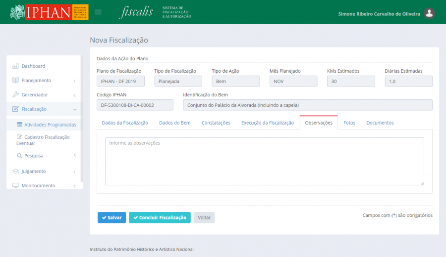Go to the Constatações tab
The image size is (446, 257).
pos(216,123)
